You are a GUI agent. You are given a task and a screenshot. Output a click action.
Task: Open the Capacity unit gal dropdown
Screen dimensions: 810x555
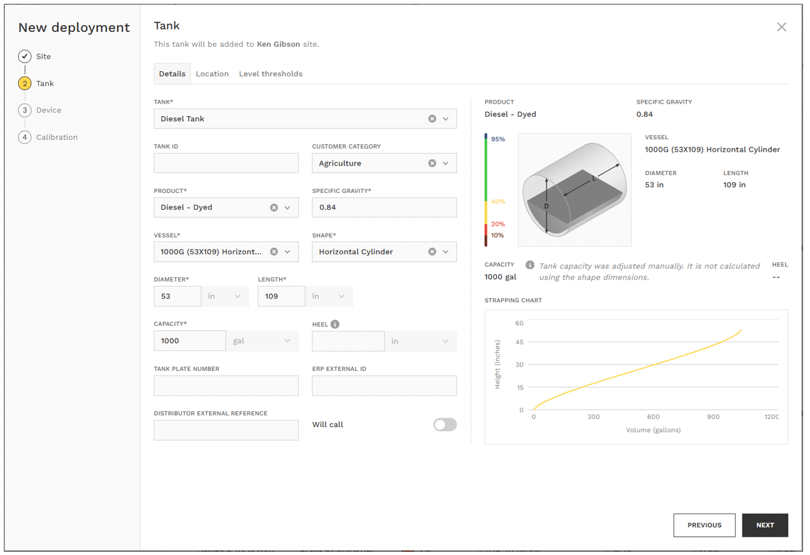pos(262,341)
